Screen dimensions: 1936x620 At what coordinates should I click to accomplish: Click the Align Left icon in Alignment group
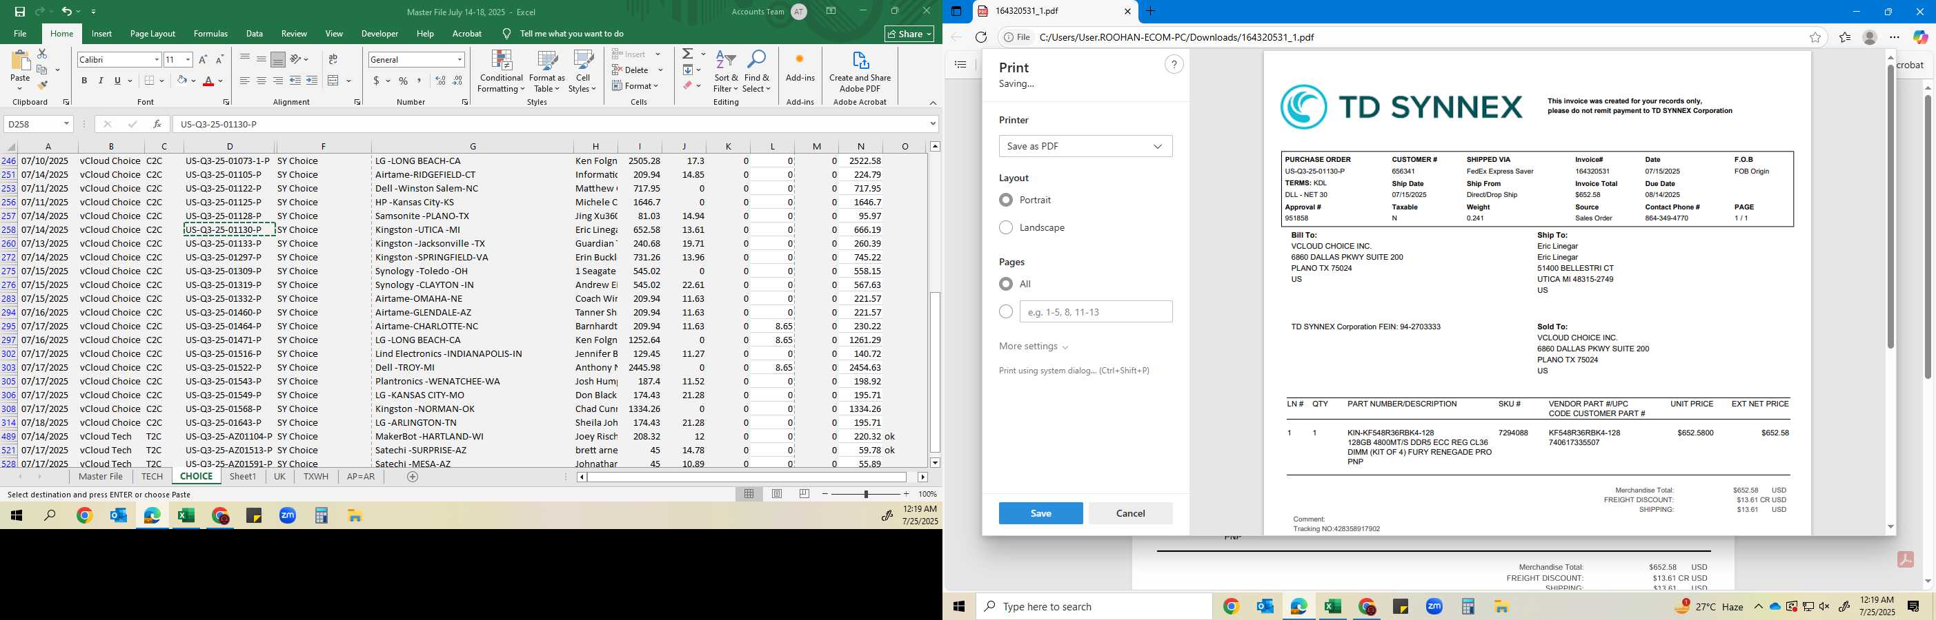[x=245, y=81]
